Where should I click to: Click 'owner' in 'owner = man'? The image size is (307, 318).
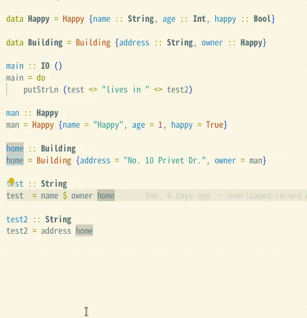pos(225,160)
